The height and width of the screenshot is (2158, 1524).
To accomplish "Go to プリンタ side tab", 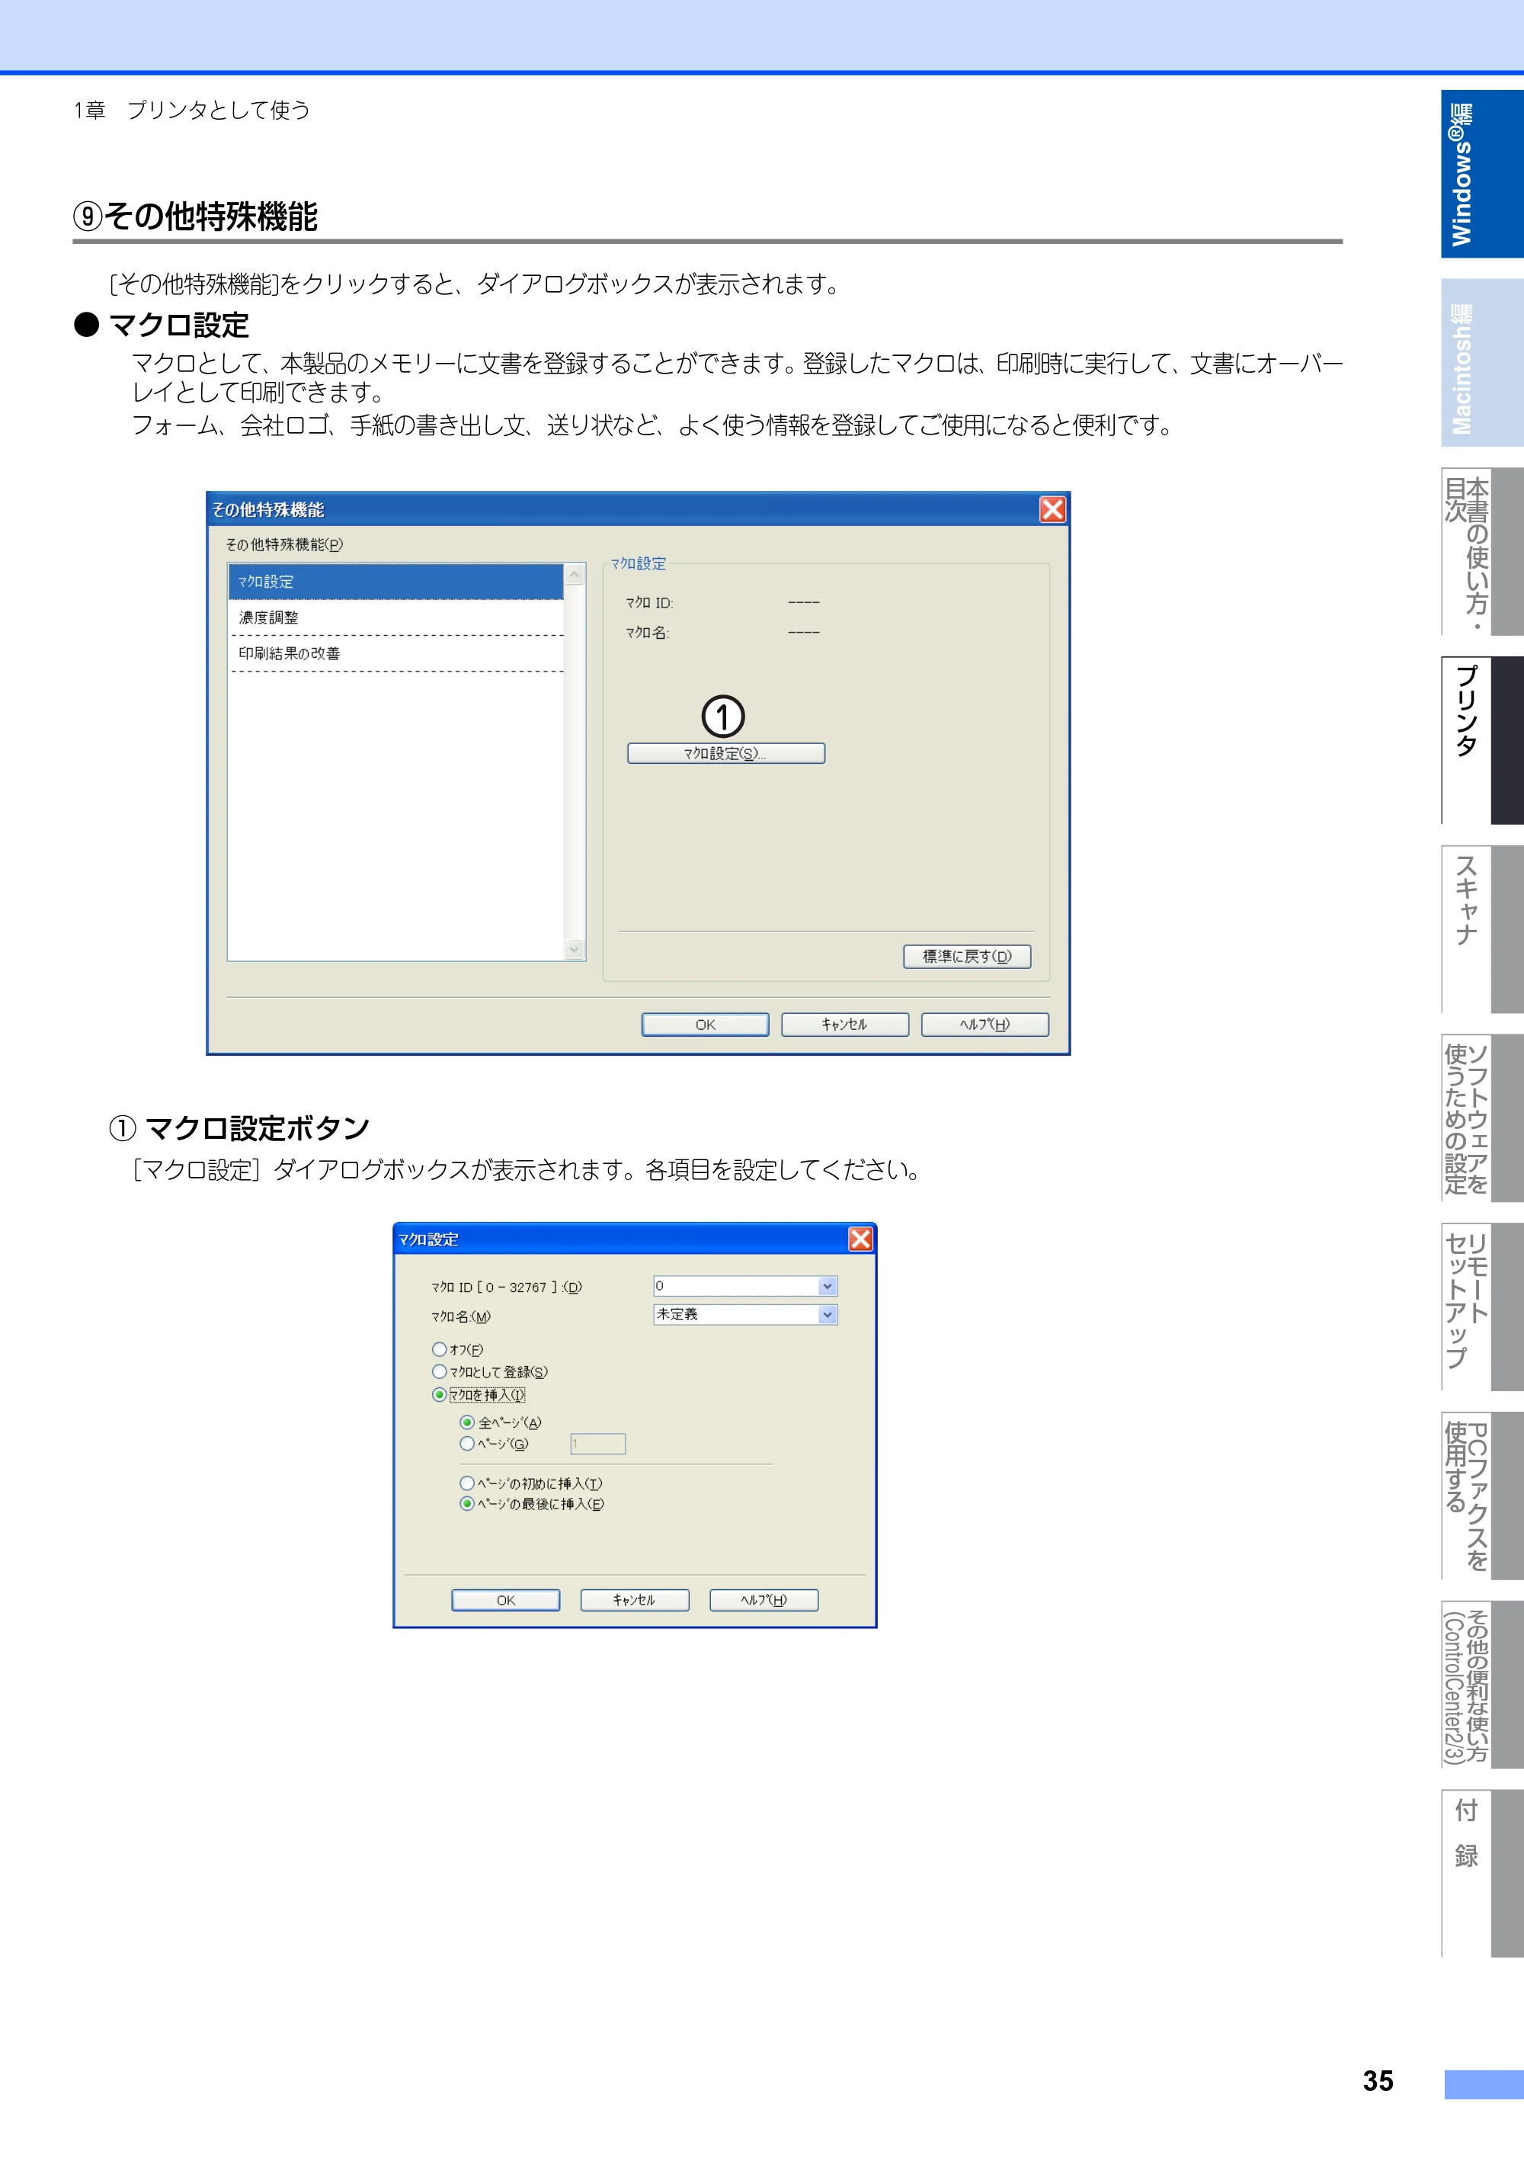I will [x=1482, y=741].
